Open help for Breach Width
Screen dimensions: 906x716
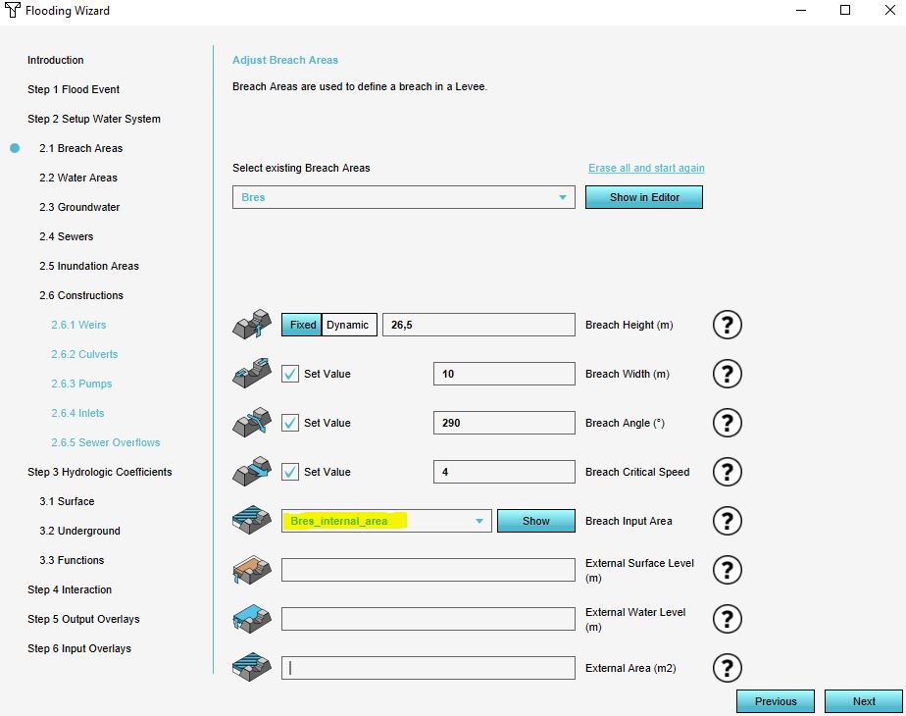click(727, 374)
